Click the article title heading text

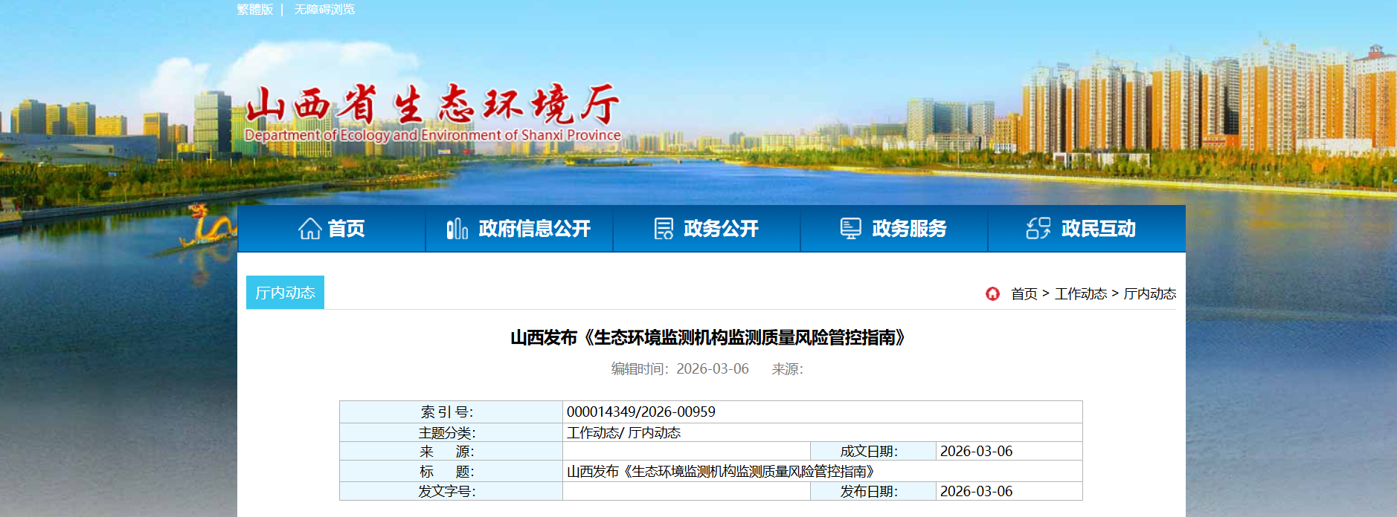pyautogui.click(x=710, y=338)
